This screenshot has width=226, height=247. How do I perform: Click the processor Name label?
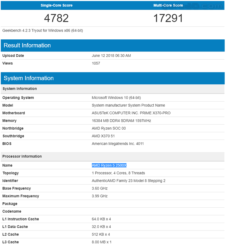pos(7,165)
